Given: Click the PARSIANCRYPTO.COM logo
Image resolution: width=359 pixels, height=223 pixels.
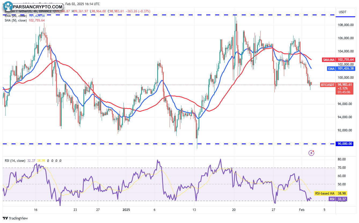Looking at the screenshot, I should [x=34, y=6].
